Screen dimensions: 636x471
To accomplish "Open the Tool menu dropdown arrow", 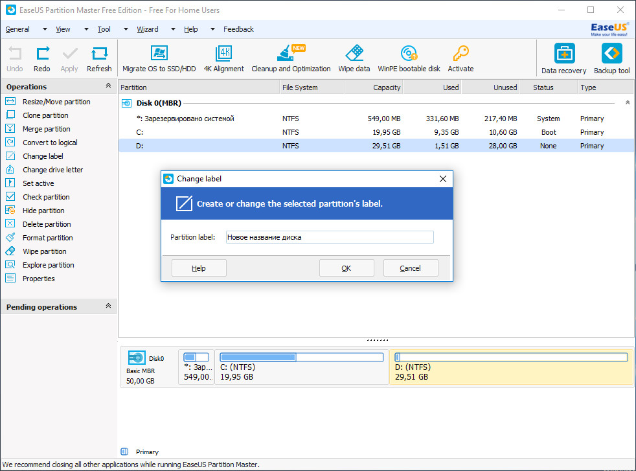I will tap(126, 29).
